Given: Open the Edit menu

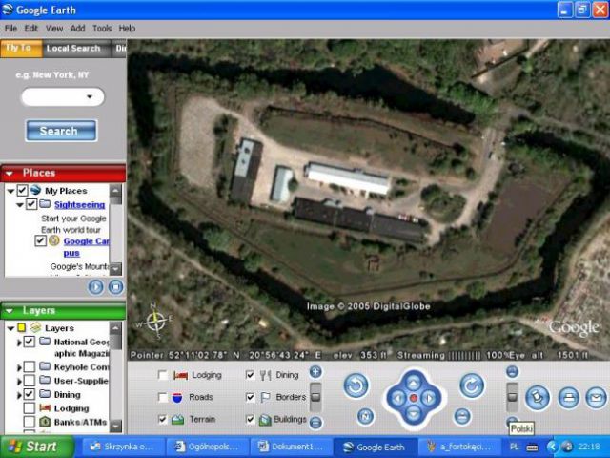Looking at the screenshot, I should (x=31, y=29).
